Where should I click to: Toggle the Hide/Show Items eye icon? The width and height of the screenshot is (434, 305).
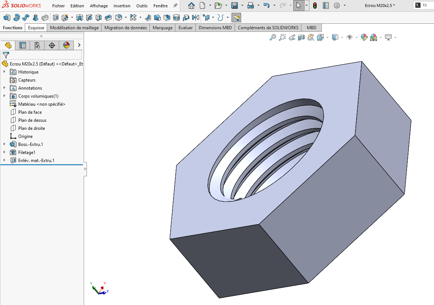point(350,37)
